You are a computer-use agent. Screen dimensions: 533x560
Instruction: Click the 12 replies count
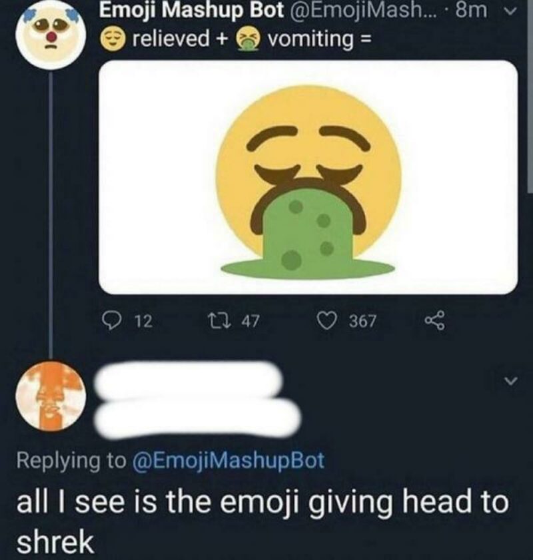click(141, 322)
